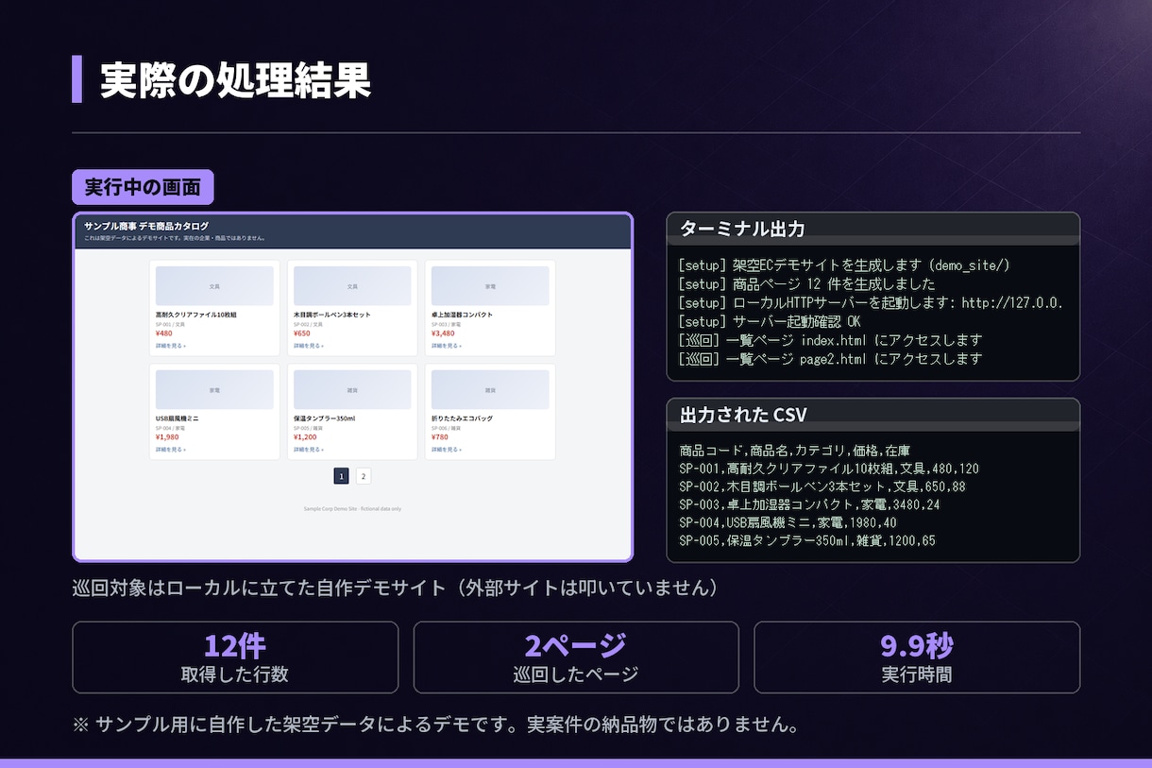This screenshot has width=1152, height=768.
Task: Click terminal line accessing index.html
Action: 830,340
